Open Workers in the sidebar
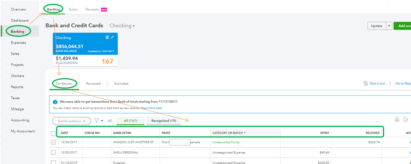The image size is (411, 164). pyautogui.click(x=17, y=76)
